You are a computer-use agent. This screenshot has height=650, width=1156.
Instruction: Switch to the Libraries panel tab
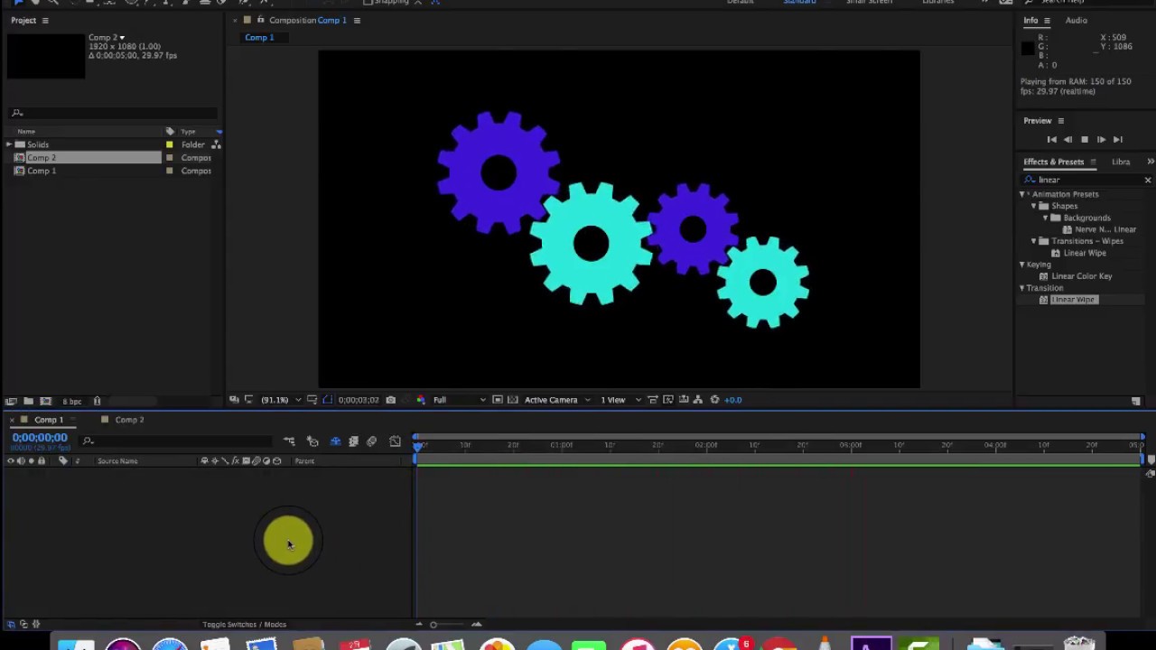[x=1121, y=162]
